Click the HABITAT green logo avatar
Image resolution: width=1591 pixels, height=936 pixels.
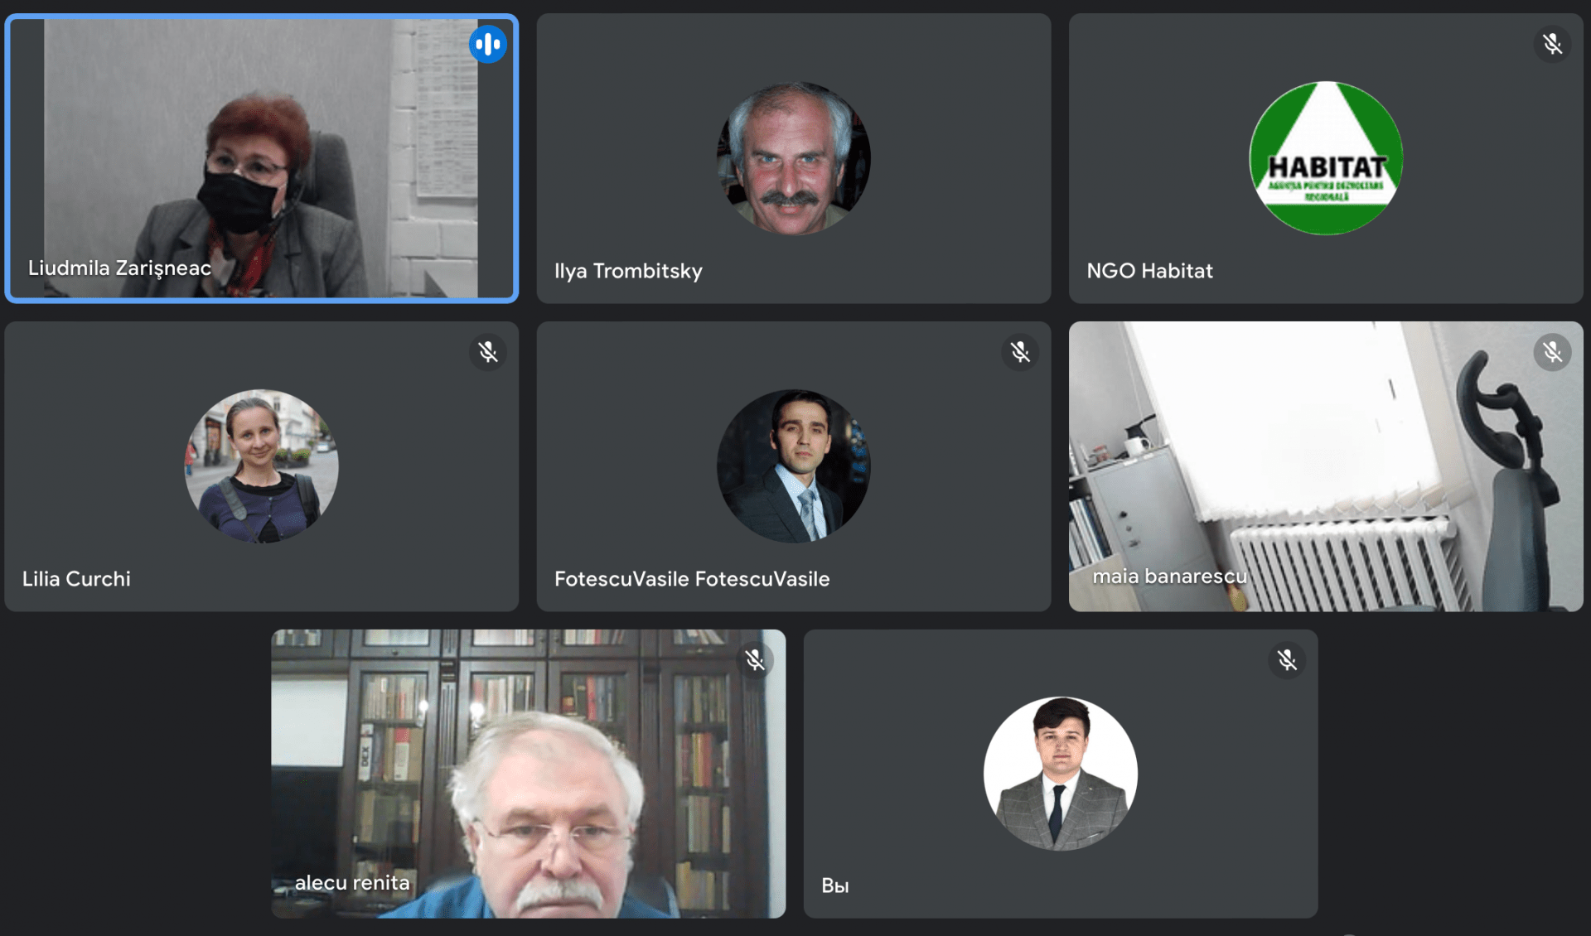(x=1326, y=157)
